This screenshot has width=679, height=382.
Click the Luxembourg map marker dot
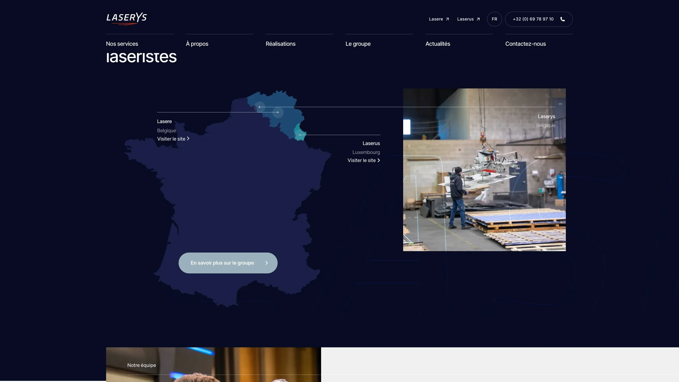300,135
